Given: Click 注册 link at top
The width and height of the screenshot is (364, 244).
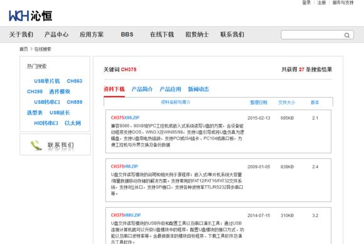Looking at the screenshot, I should point(321,3).
